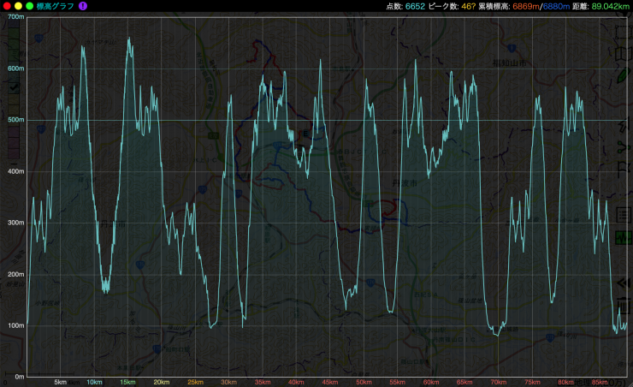Image resolution: width=633 pixels, height=387 pixels.
Task: Click the 0m label at the axis origin
Action: tap(18, 377)
